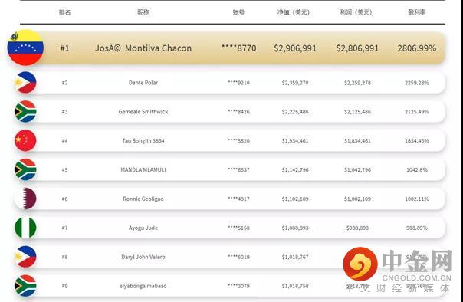
Task: Click profit $1,834,461
Action: coord(357,141)
